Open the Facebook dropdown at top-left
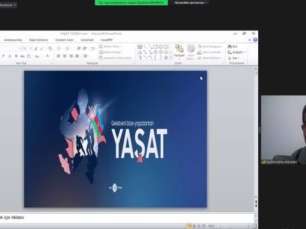 pos(8,4)
